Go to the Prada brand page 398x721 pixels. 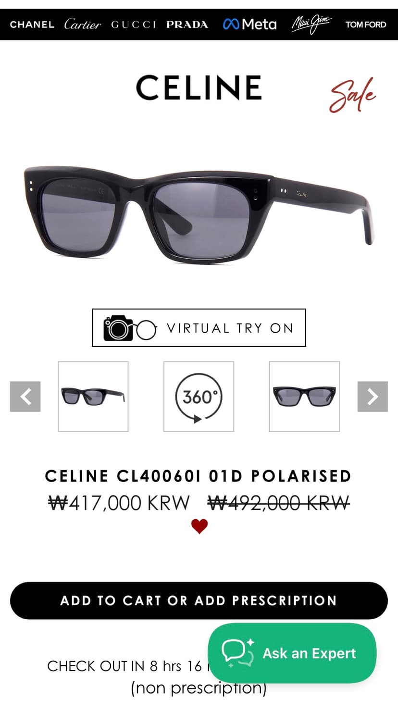point(187,25)
